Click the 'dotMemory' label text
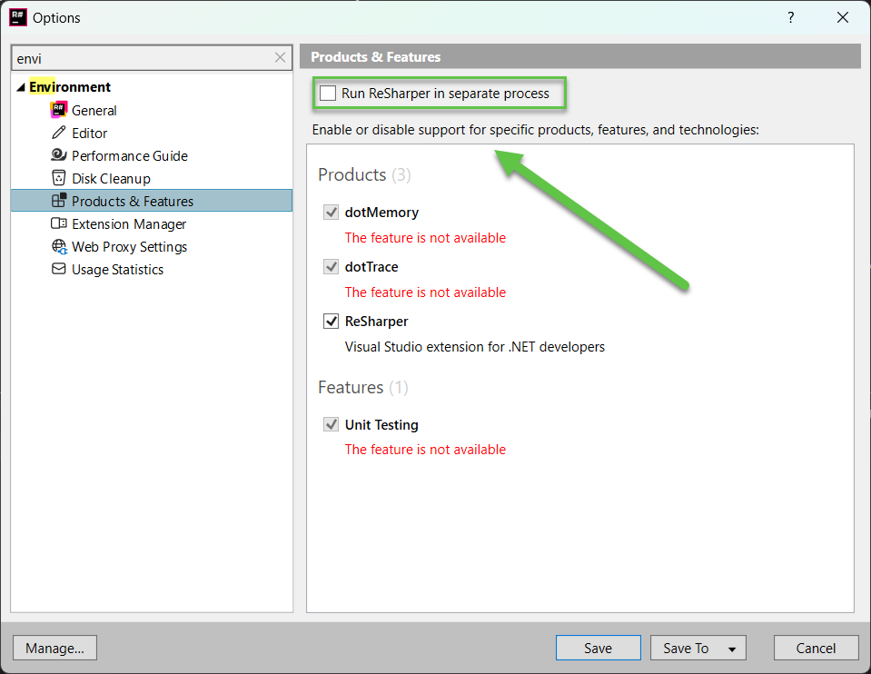The width and height of the screenshot is (871, 674). click(x=381, y=213)
